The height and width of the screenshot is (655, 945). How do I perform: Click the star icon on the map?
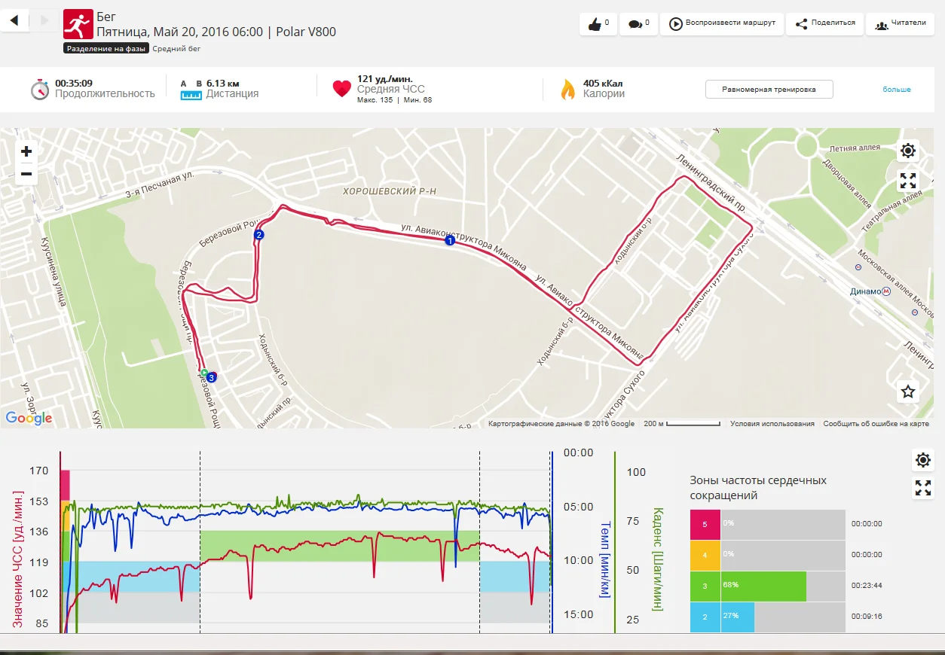[908, 391]
